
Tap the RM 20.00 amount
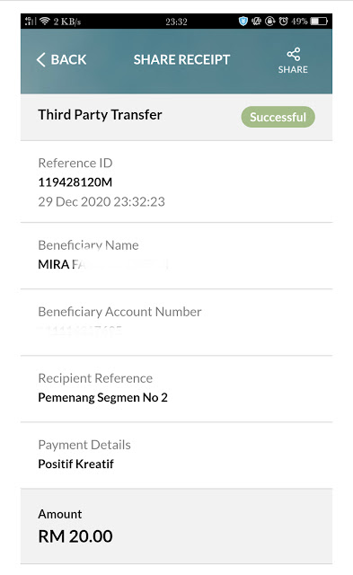75,536
